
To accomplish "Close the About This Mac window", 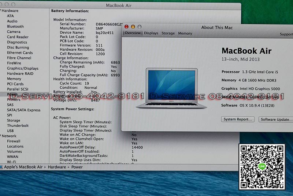I will tap(126, 27).
